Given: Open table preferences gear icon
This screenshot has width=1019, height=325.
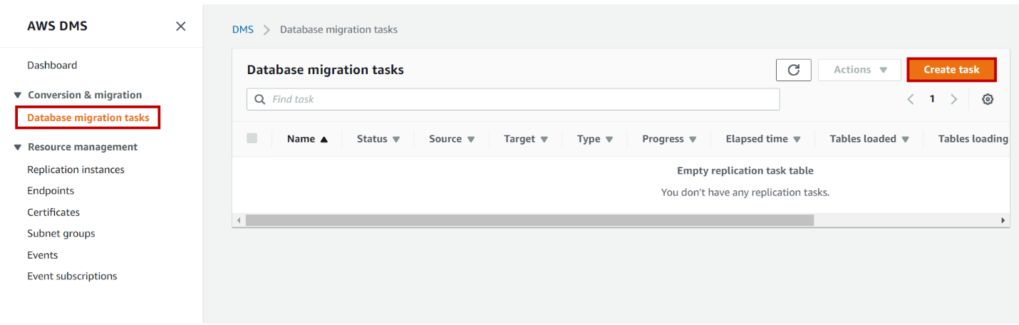Looking at the screenshot, I should [988, 100].
